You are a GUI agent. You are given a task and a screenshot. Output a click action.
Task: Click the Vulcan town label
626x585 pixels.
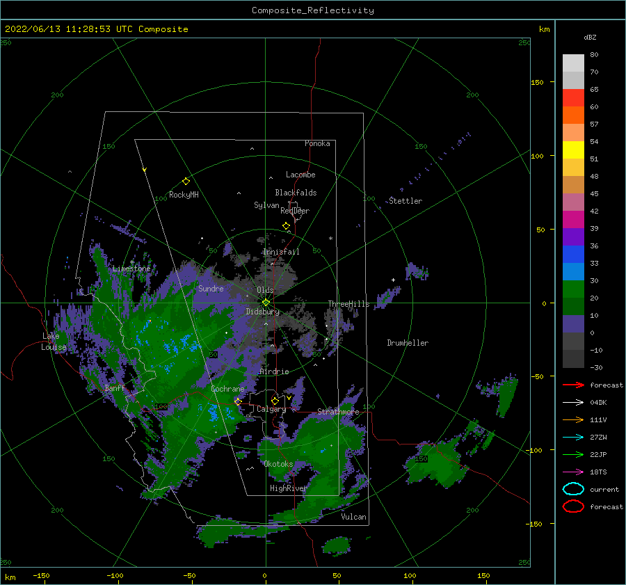[x=354, y=517]
